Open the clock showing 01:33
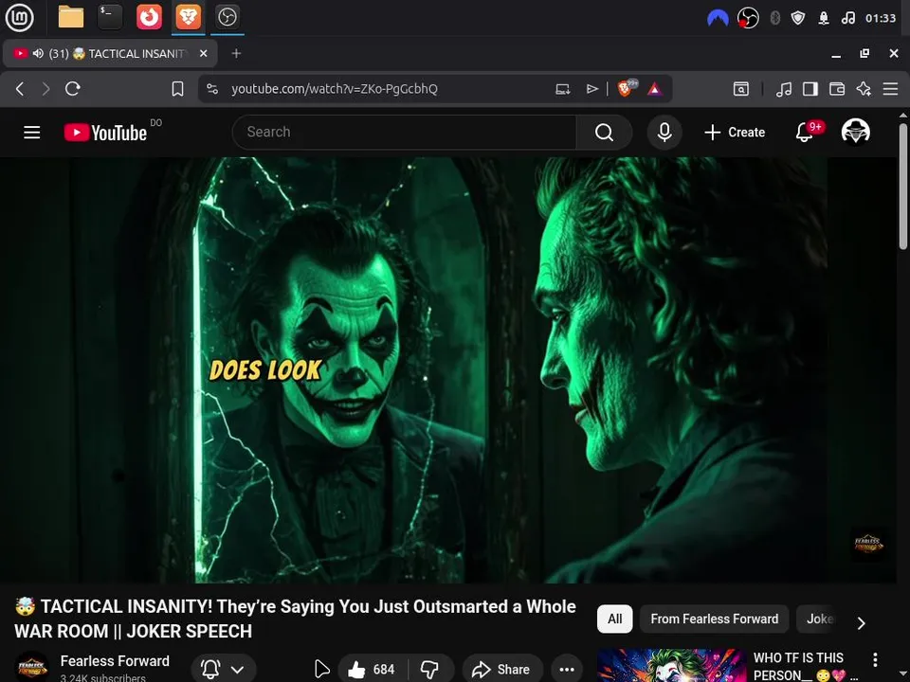Screen dimensions: 910x682 click(881, 18)
